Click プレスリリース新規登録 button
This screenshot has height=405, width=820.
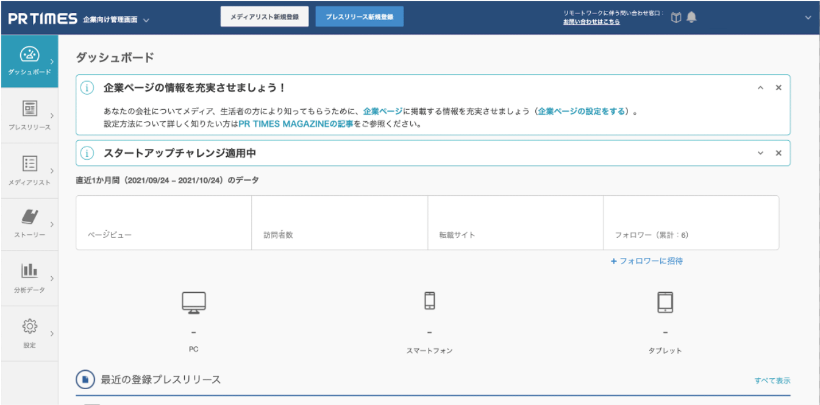tap(359, 17)
